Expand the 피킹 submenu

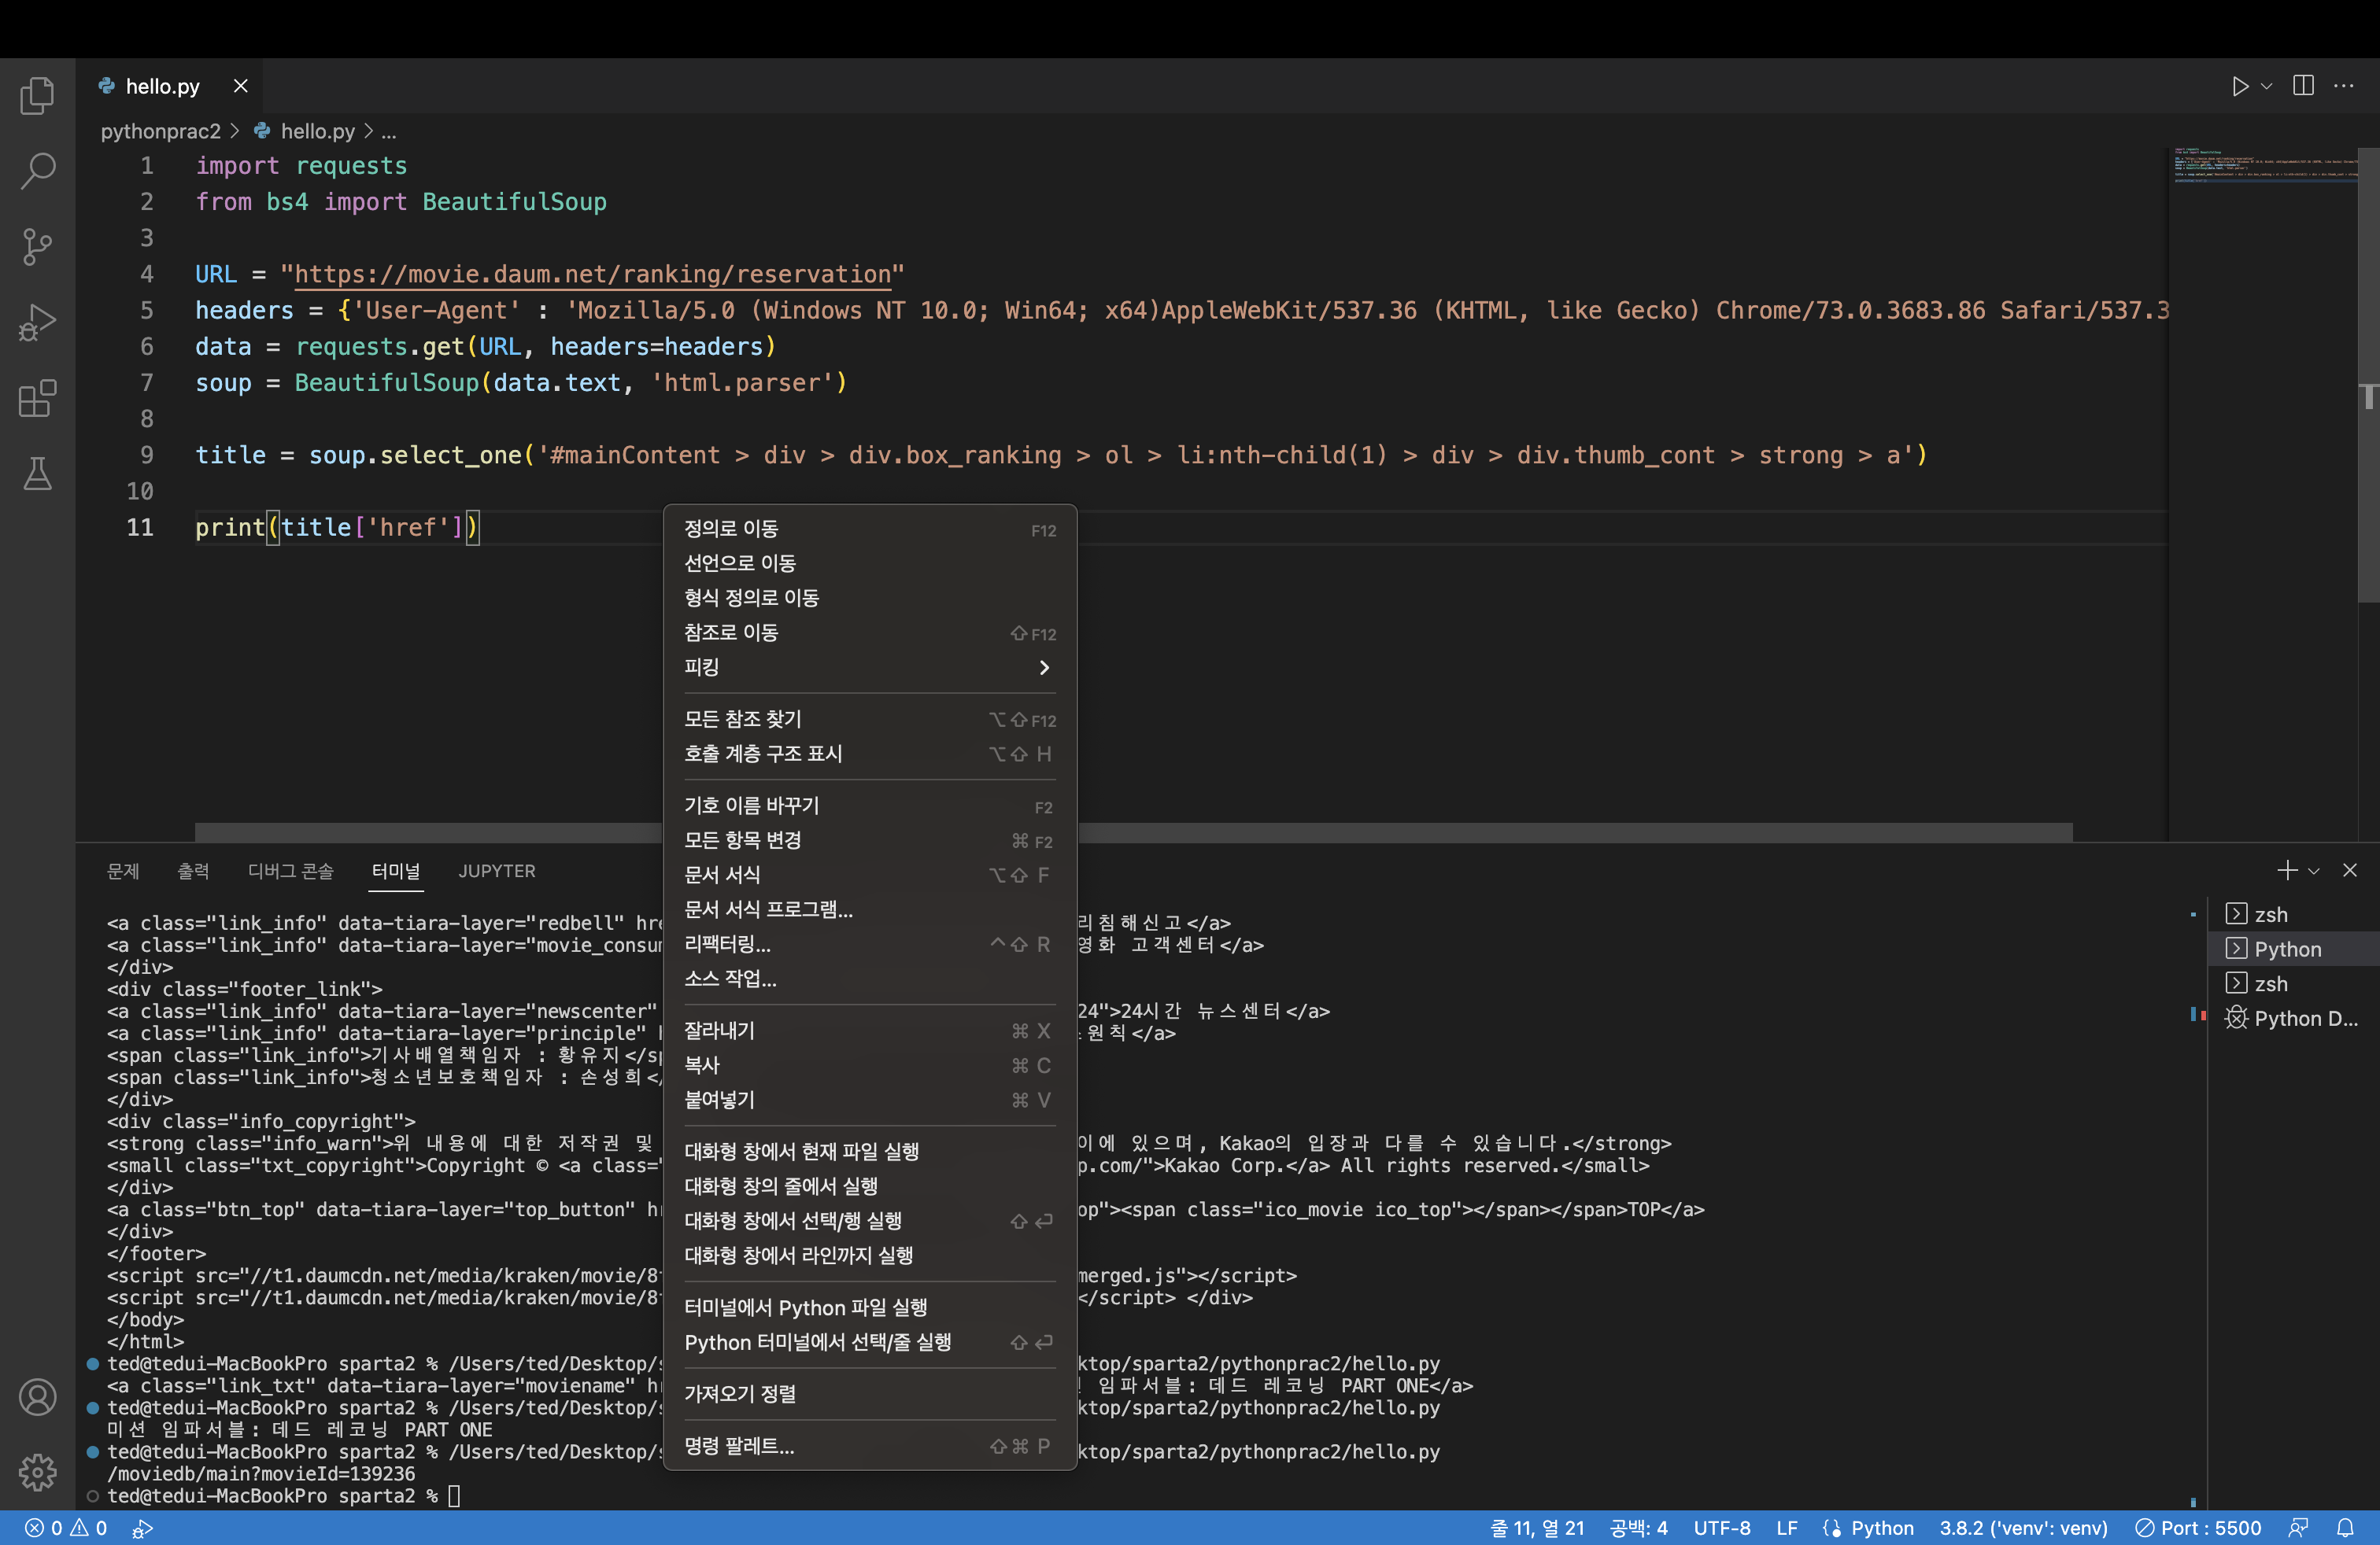[x=869, y=666]
